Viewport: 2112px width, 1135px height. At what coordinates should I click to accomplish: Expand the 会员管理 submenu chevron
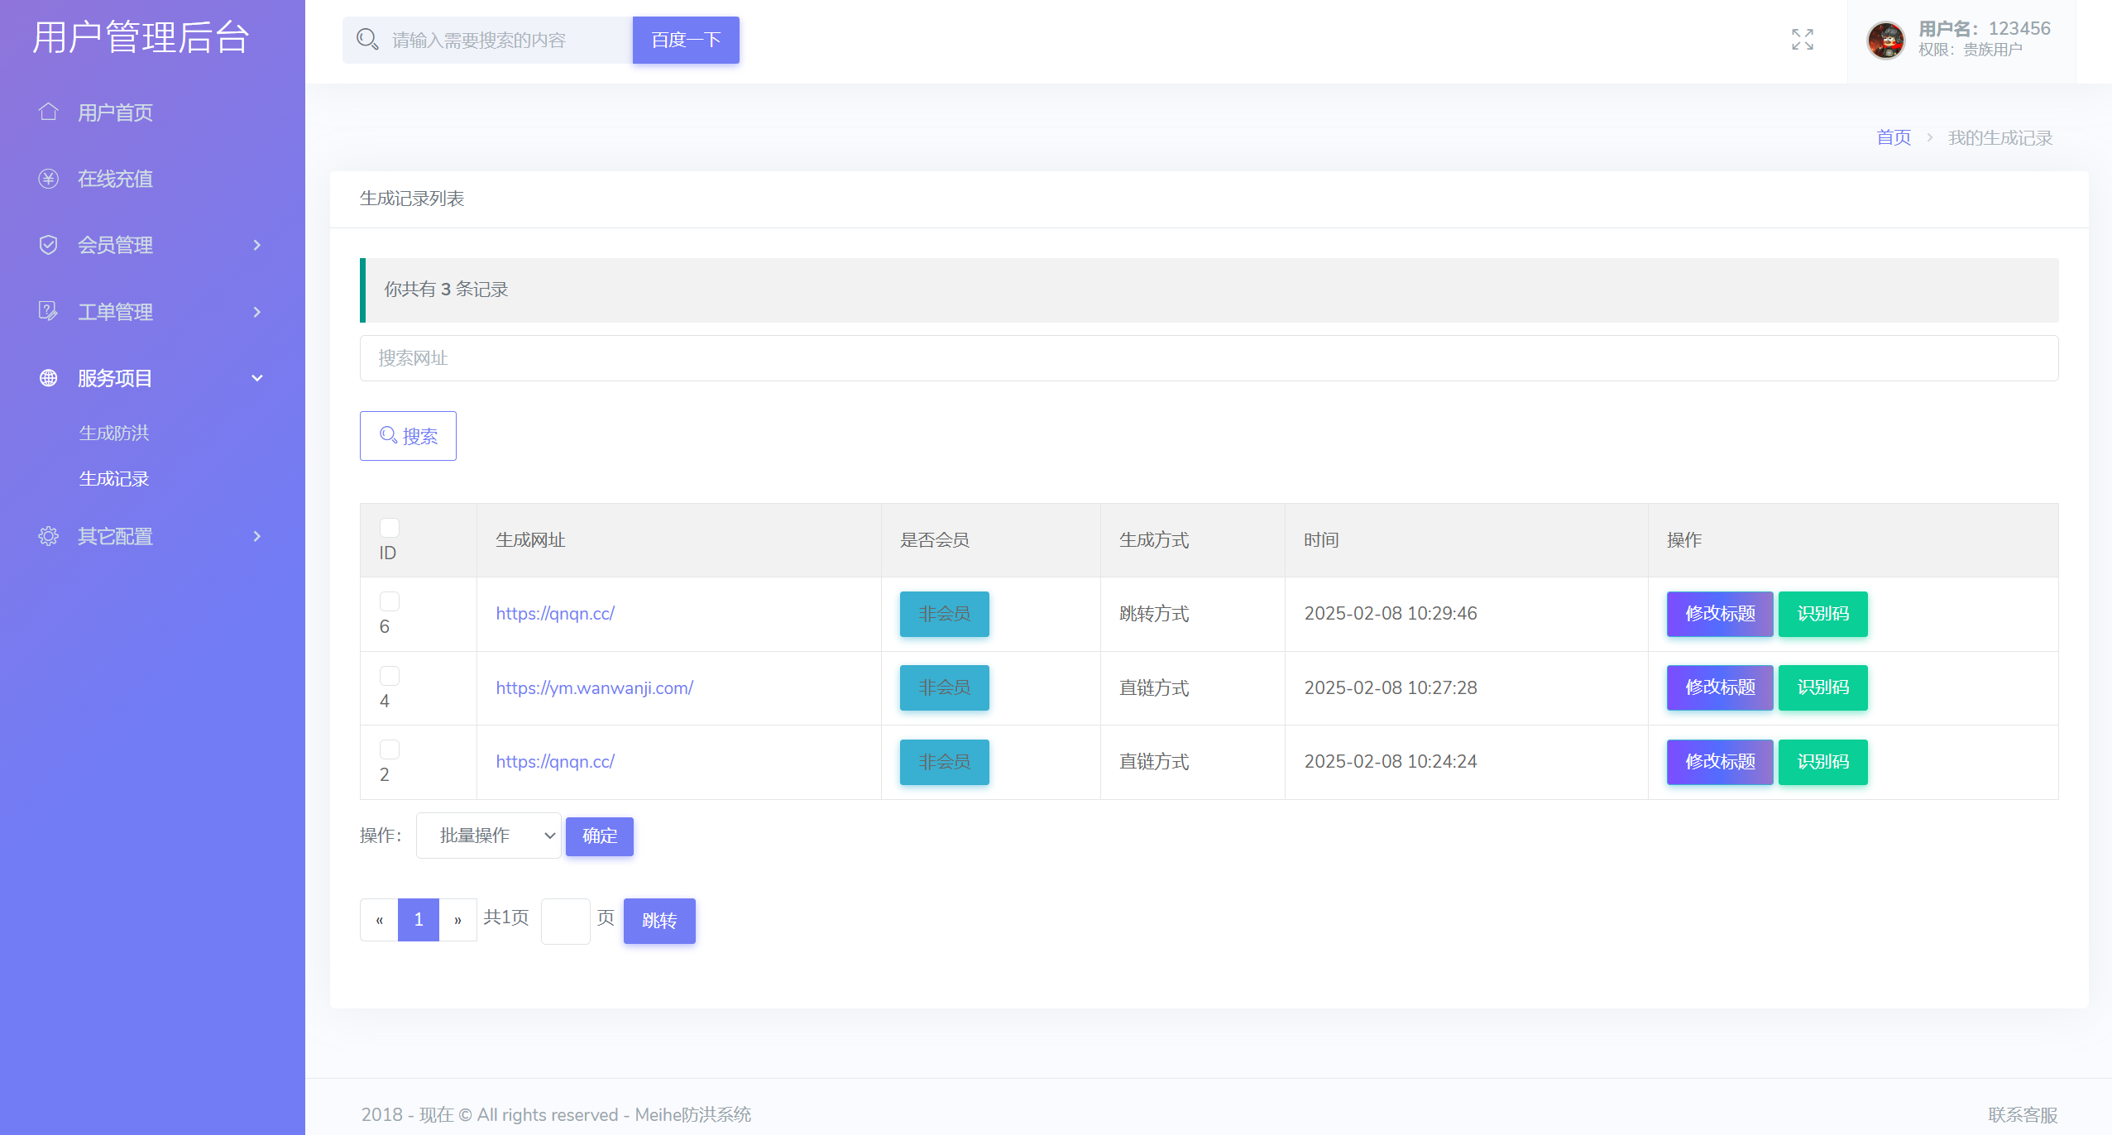coord(257,245)
